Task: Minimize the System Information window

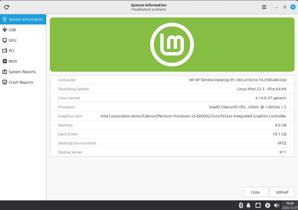Action: [277, 7]
